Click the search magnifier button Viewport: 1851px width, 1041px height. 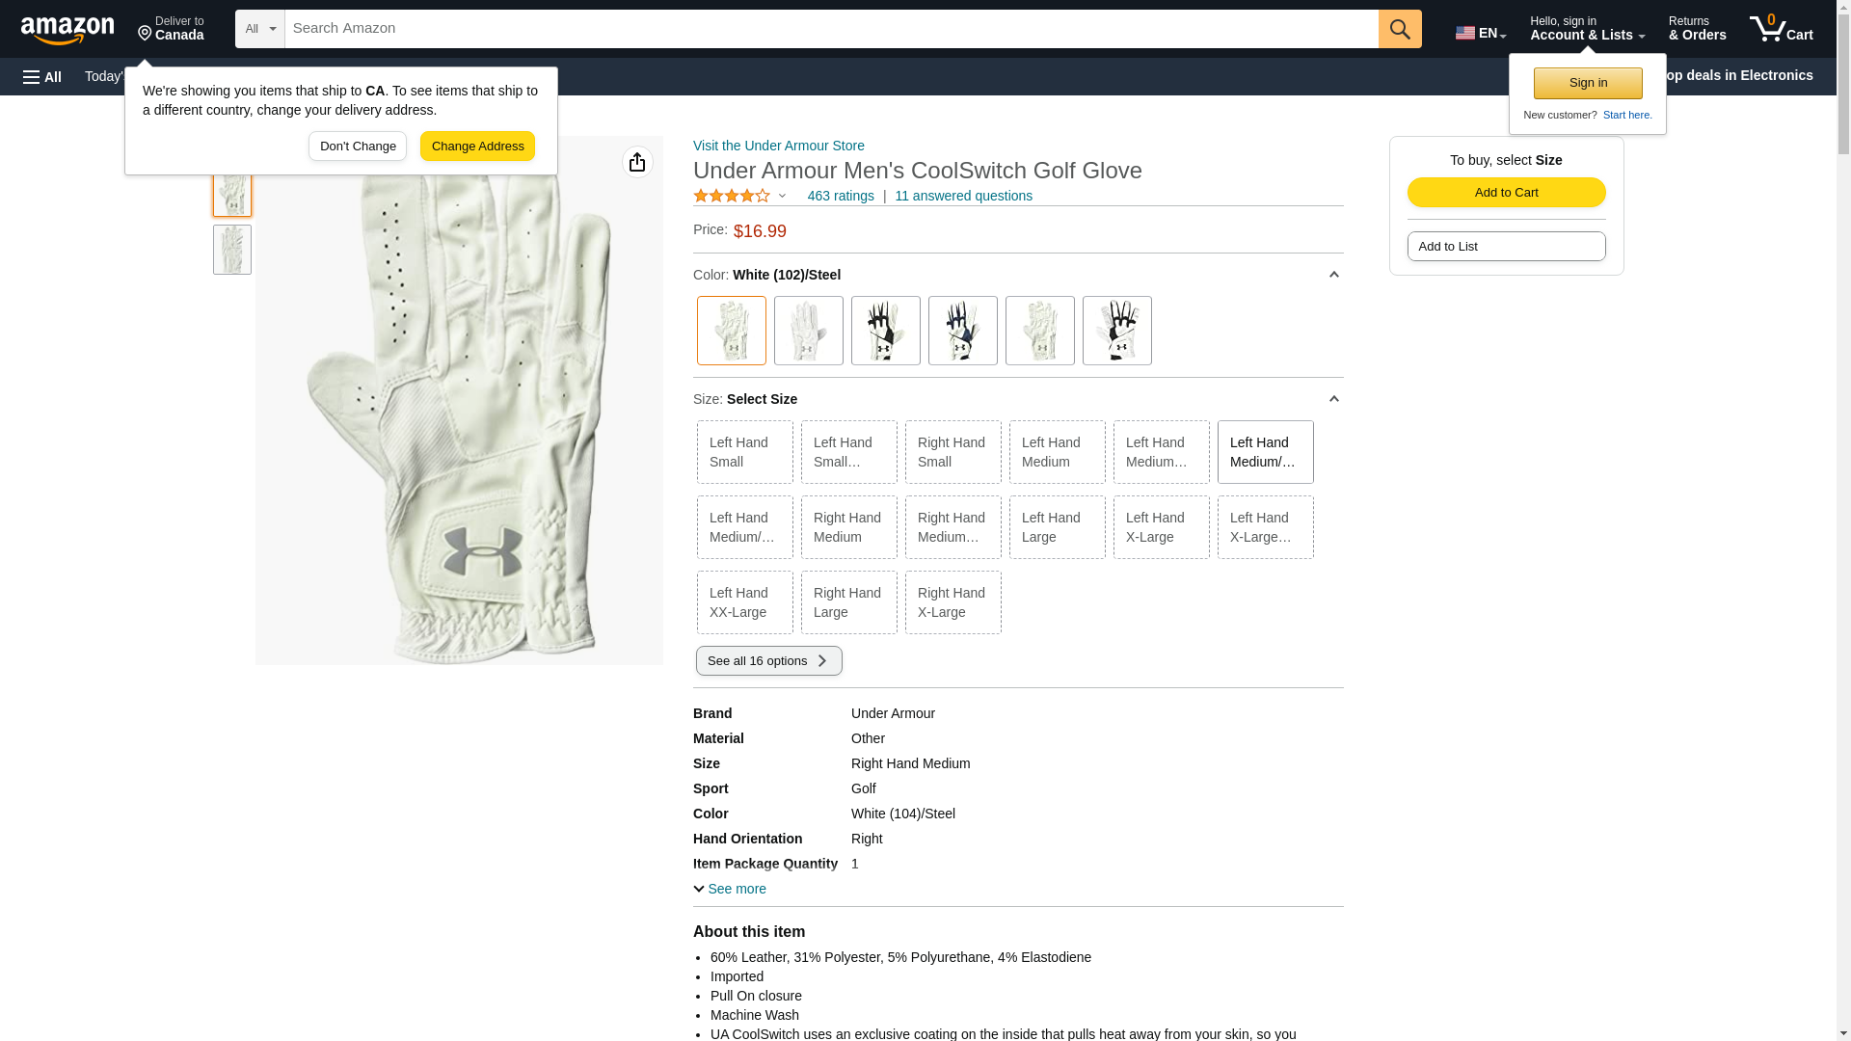[x=1400, y=29]
